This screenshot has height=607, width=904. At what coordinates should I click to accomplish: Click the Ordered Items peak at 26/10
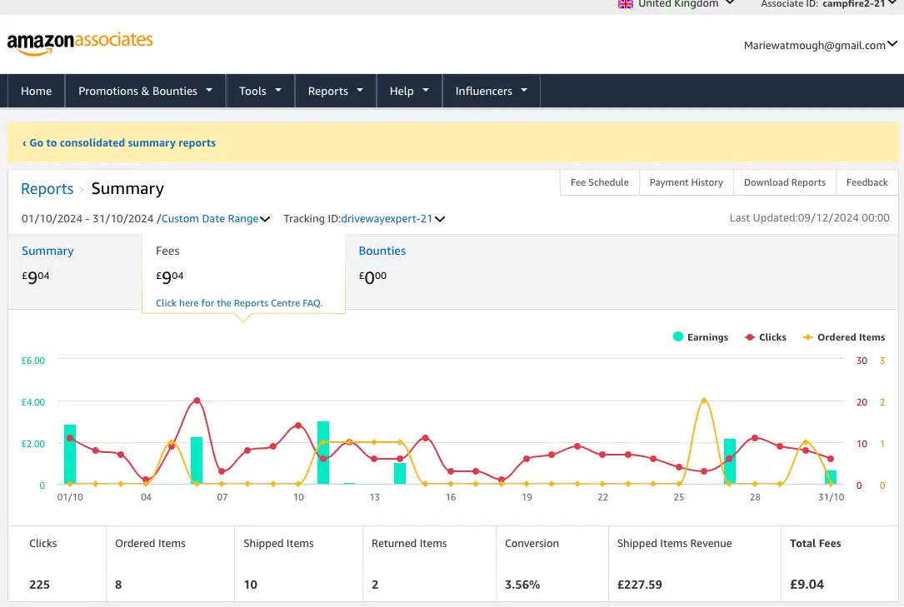(x=704, y=401)
